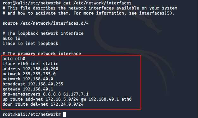Click the 'down route del-net' line
This screenshot has height=118, width=198.
[43, 104]
